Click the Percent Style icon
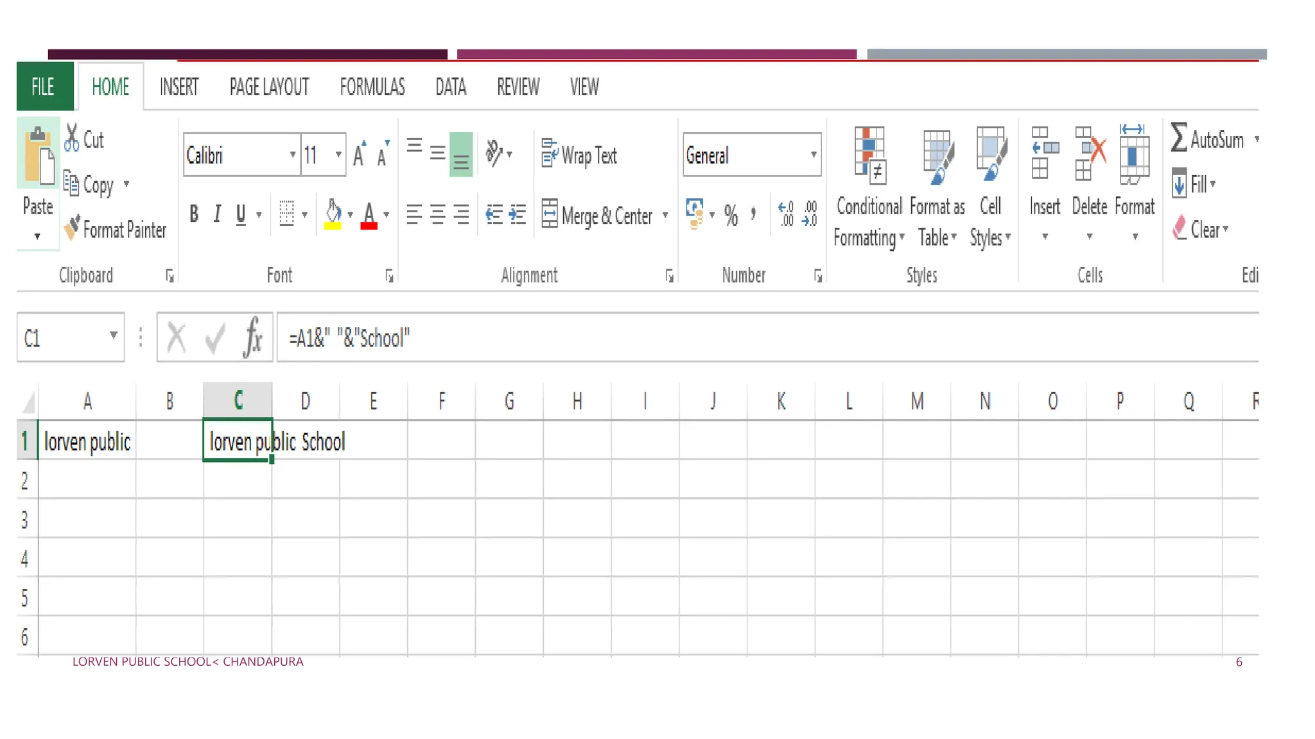 click(731, 216)
